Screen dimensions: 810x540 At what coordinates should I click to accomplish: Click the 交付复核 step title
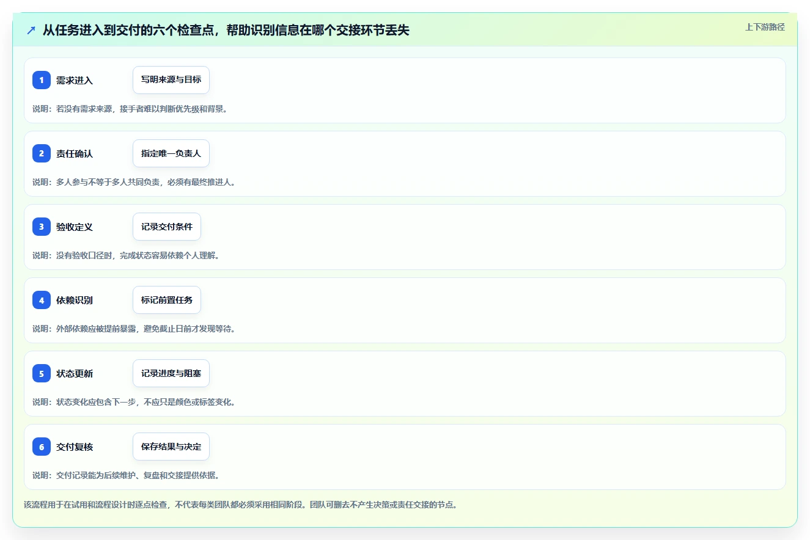tap(75, 447)
